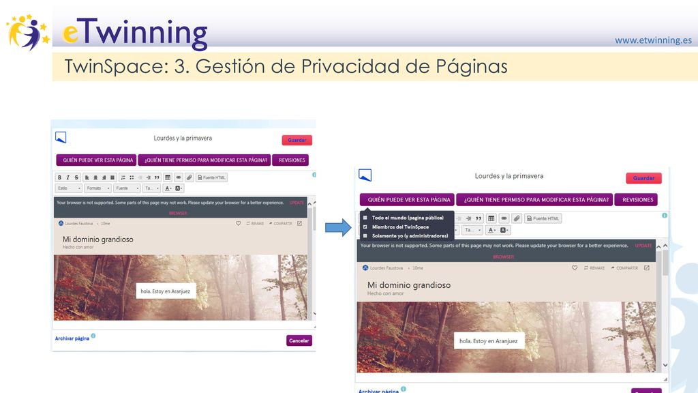Viewport: 698px width, 393px height.
Task: Insert table in right editor toolbar
Action: [x=491, y=218]
